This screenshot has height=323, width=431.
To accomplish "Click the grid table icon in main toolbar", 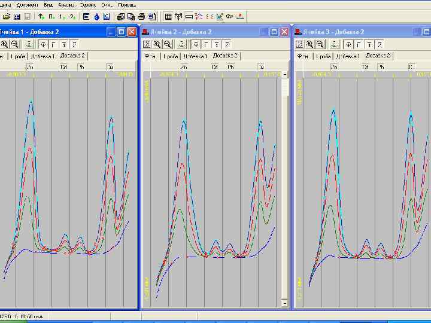I will 168,17.
